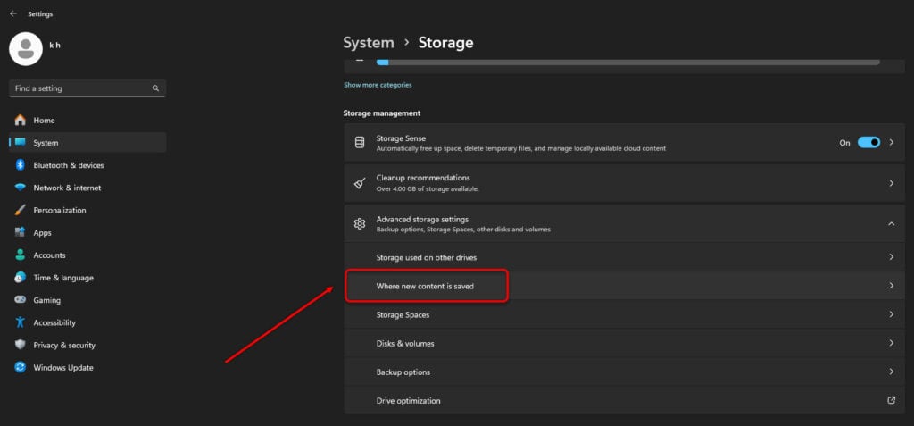Click the search magnifier icon
This screenshot has height=426, width=914.
155,88
